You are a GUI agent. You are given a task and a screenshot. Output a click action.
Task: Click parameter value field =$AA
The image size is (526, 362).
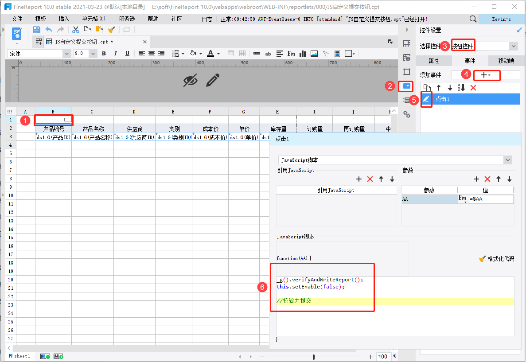(491, 199)
